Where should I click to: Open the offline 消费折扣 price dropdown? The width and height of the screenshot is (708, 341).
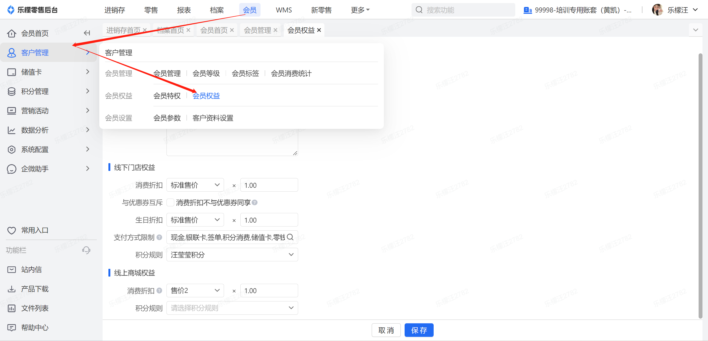click(x=195, y=185)
